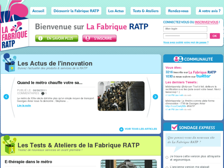Click forgotten password link
224x168 pixels.
point(186,43)
